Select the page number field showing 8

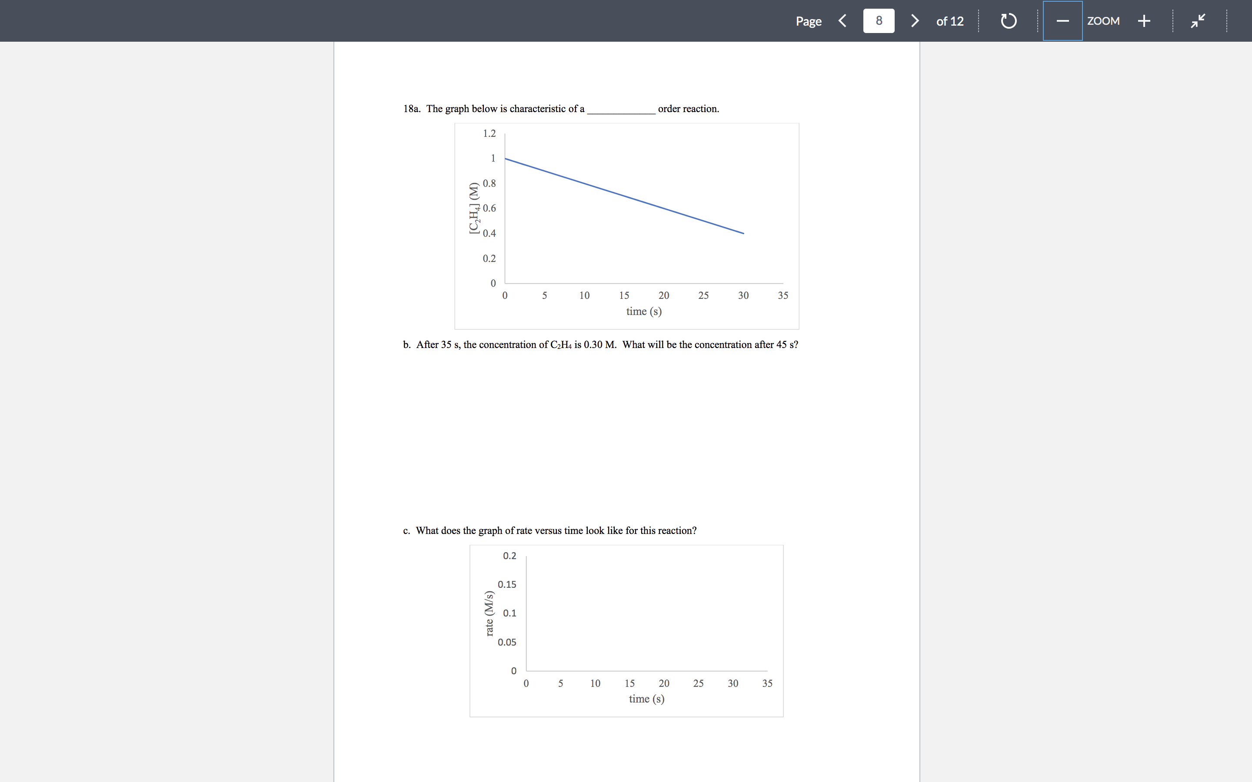(x=879, y=21)
